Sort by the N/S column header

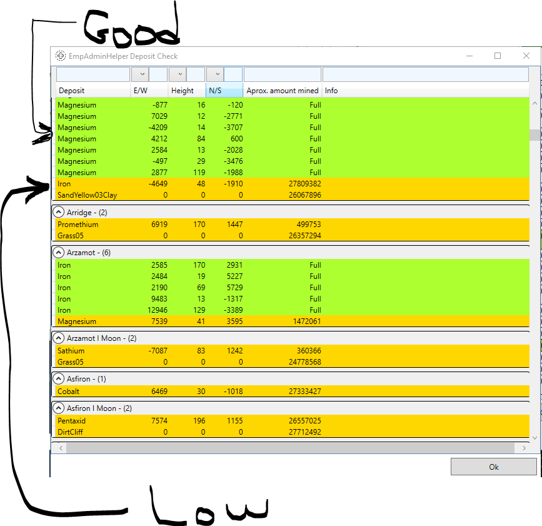coord(223,91)
